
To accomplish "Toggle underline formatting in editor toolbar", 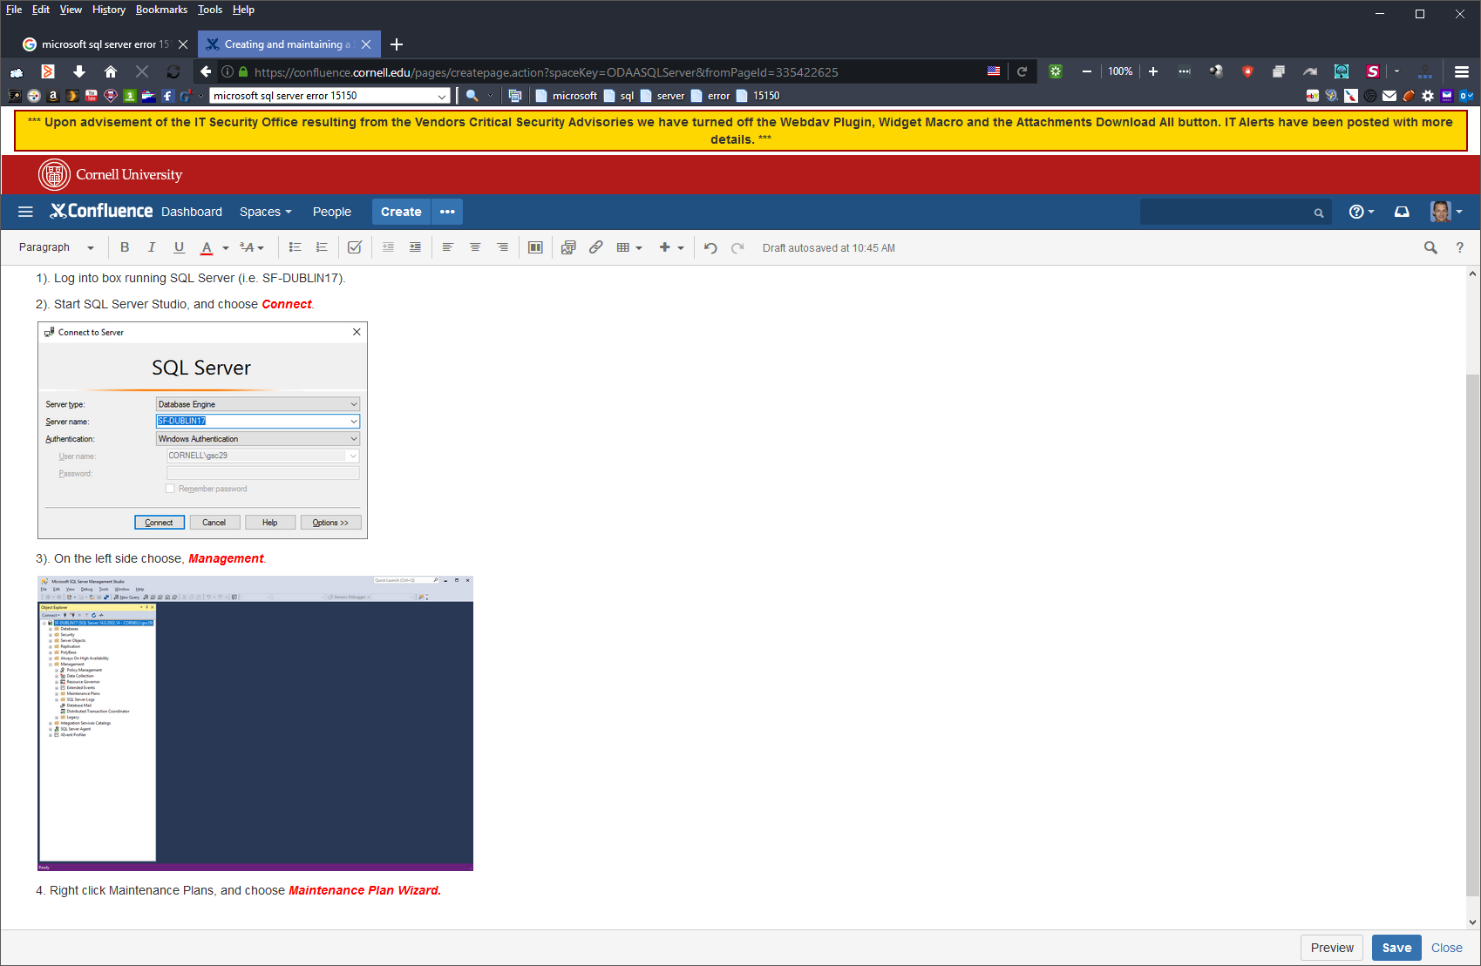I will coord(179,247).
